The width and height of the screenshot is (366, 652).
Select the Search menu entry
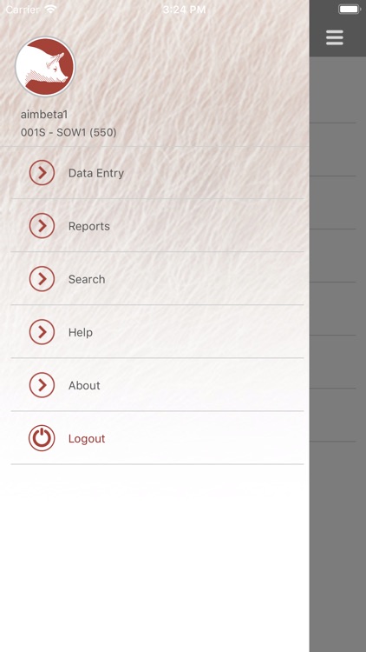157,278
